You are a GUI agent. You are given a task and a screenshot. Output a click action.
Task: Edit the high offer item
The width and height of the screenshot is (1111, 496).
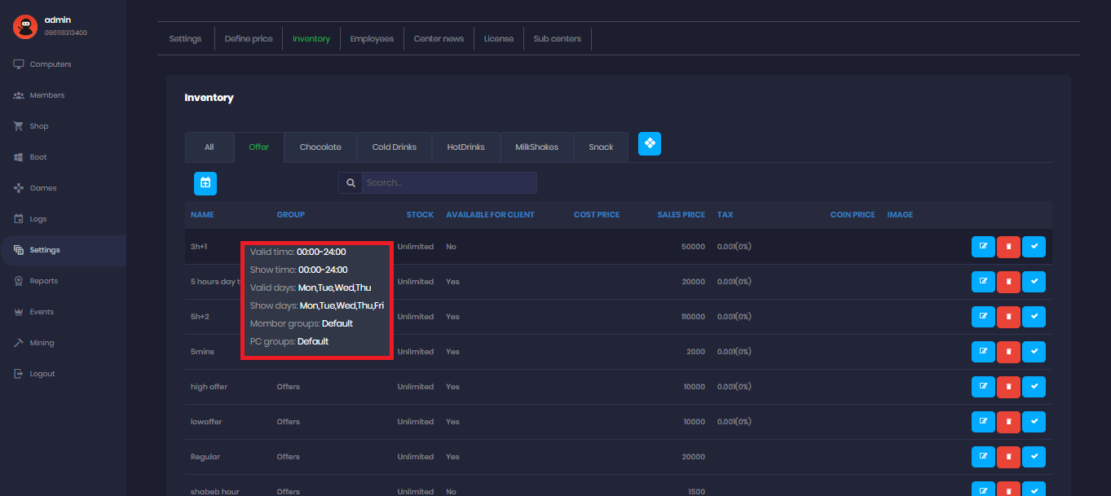pyautogui.click(x=983, y=387)
